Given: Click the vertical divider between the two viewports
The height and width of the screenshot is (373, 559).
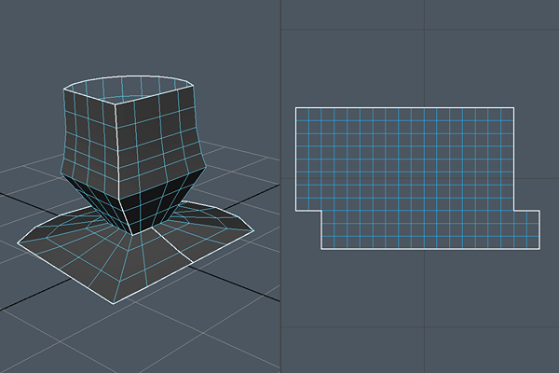Looking at the screenshot, I should (280, 186).
